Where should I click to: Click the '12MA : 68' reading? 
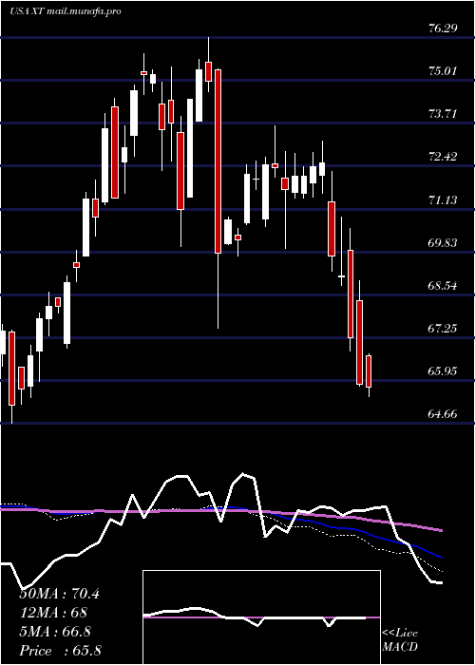click(x=53, y=613)
